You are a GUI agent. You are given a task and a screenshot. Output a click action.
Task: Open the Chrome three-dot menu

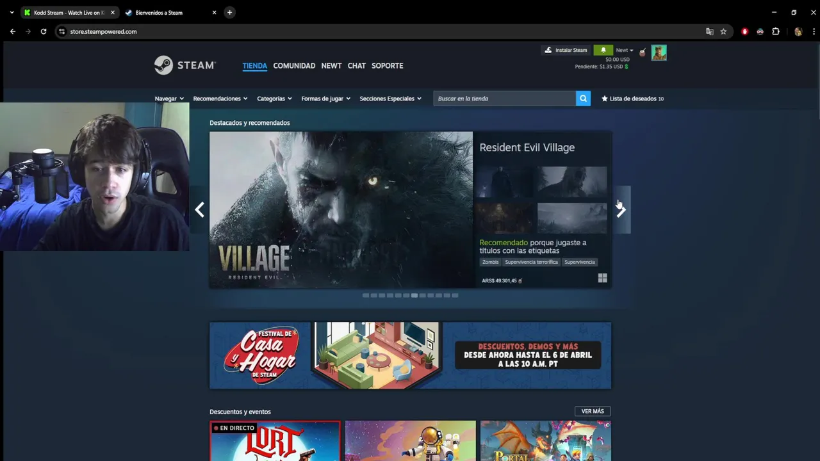pos(814,31)
